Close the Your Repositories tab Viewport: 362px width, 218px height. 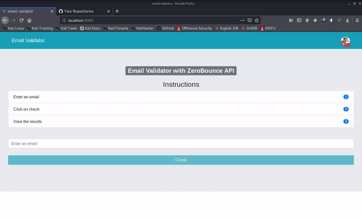(109, 11)
